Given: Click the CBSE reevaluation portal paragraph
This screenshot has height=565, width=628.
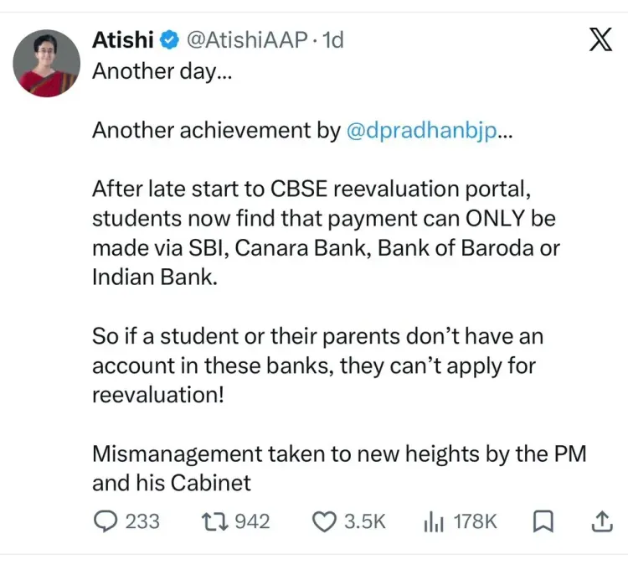Looking at the screenshot, I should pyautogui.click(x=326, y=233).
